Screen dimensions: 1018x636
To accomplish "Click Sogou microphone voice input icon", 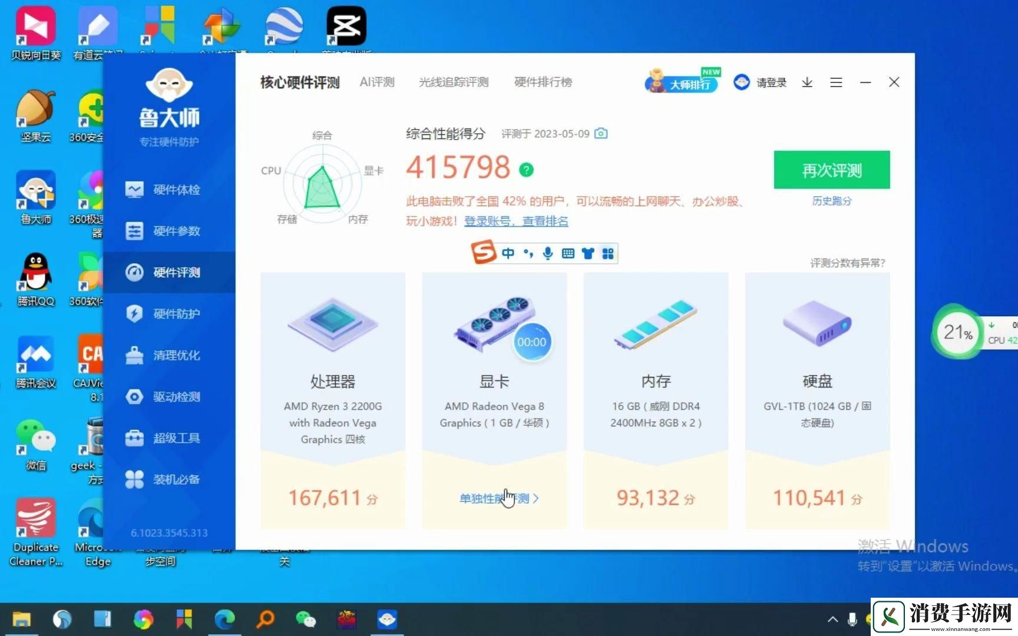I will (548, 253).
